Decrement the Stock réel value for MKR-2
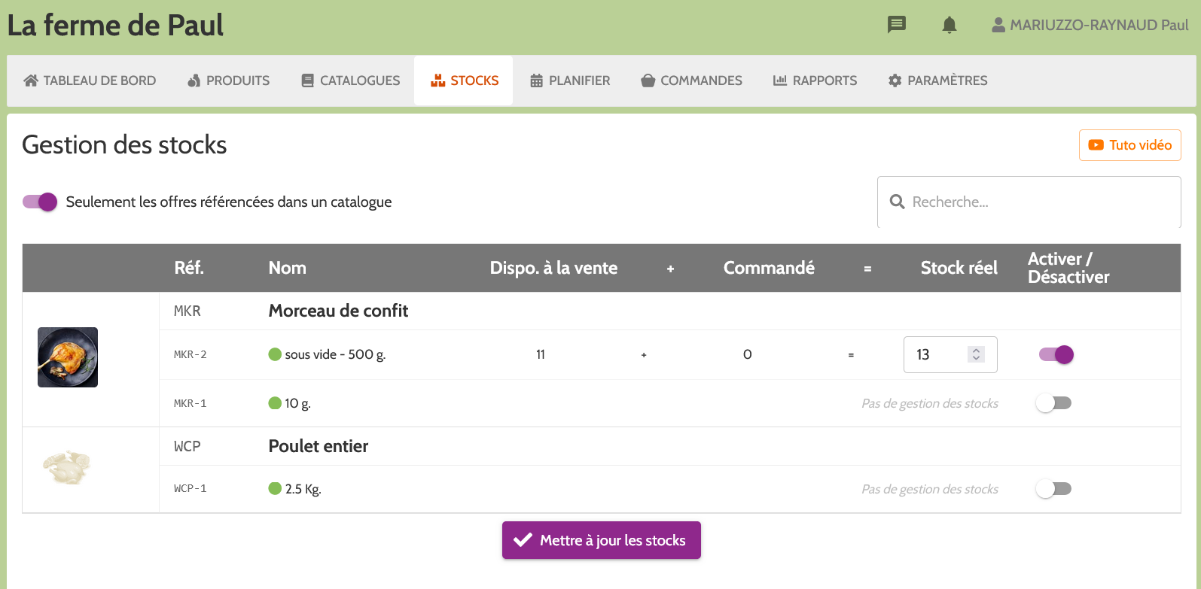This screenshot has width=1201, height=589. [x=977, y=360]
